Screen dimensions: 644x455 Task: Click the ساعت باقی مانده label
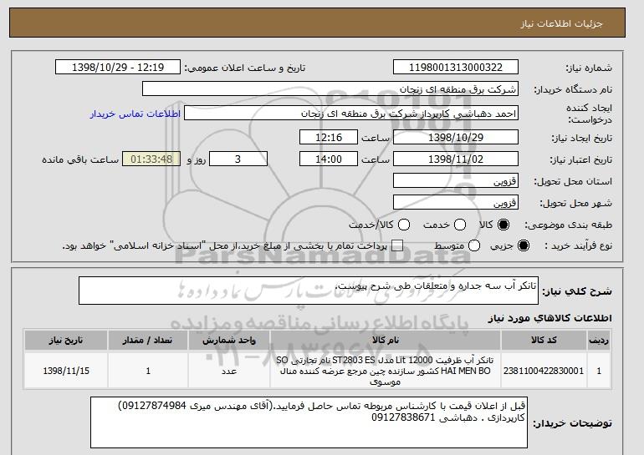[80, 159]
